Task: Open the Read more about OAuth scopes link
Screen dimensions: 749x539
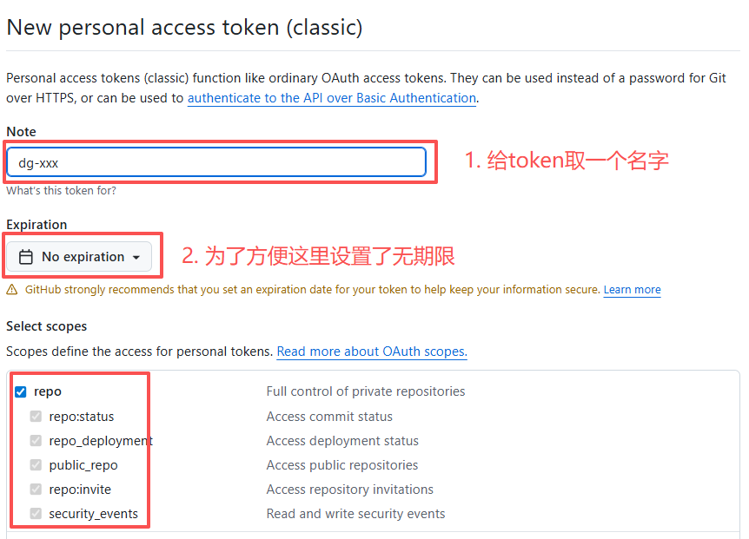Action: (372, 352)
